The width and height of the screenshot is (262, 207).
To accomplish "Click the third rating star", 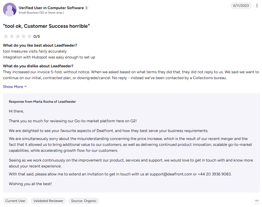I will (x=18, y=36).
